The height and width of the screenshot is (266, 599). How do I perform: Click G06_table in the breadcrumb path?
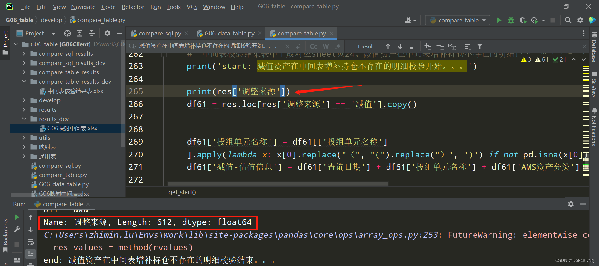[19, 20]
